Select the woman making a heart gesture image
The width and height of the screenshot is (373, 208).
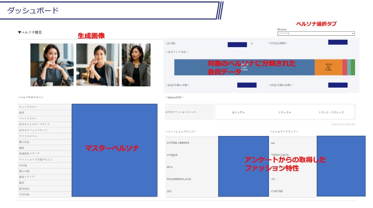point(52,65)
